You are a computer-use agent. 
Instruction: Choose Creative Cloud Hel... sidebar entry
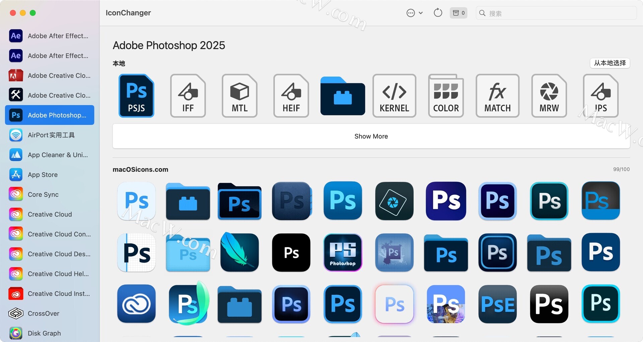click(x=50, y=274)
